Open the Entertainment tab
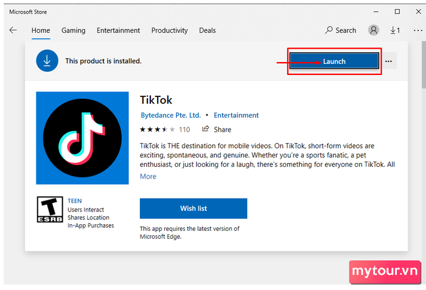Image resolution: width=426 pixels, height=290 pixels. click(x=118, y=30)
